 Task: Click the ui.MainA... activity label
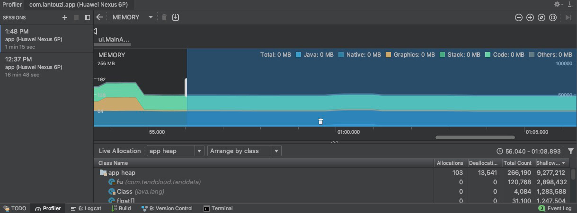(114, 40)
